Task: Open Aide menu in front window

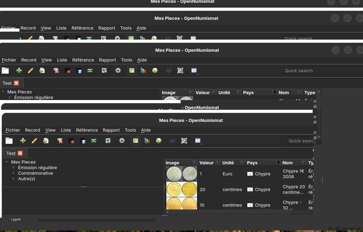Action: point(146,130)
